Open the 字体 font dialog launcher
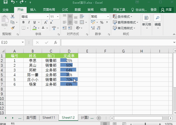Screen dimensions: 176x125 click(x=59, y=34)
